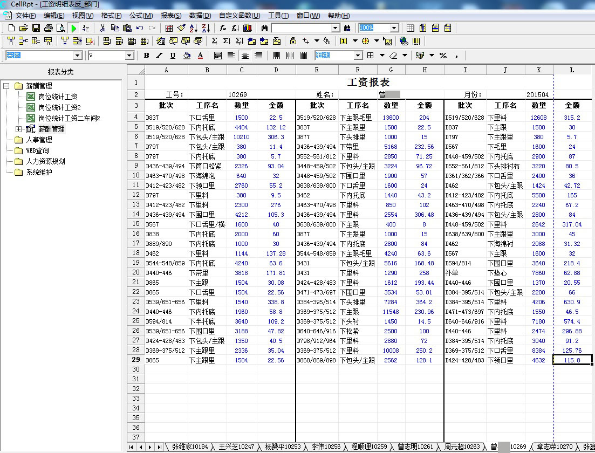Toggle Underline text formatting

(173, 56)
